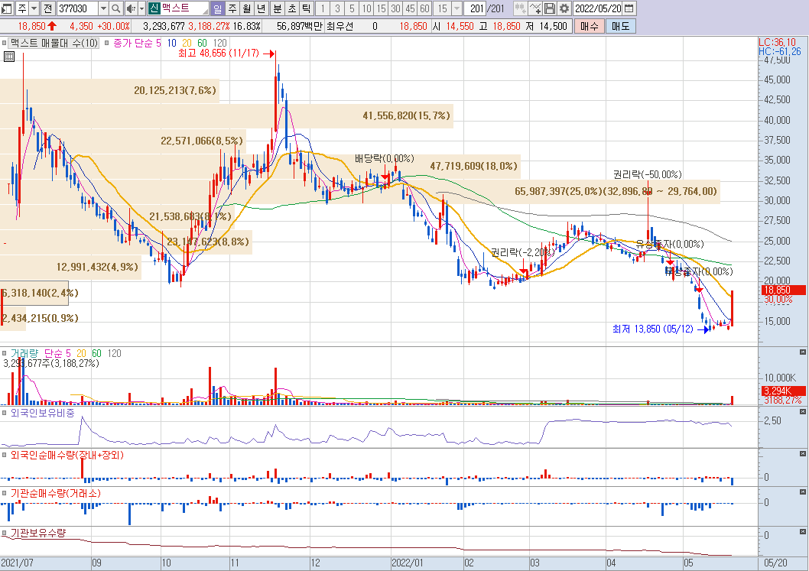Image resolution: width=809 pixels, height=571 pixels.
Task: Click the 3-minute interval button
Action: click(x=337, y=8)
